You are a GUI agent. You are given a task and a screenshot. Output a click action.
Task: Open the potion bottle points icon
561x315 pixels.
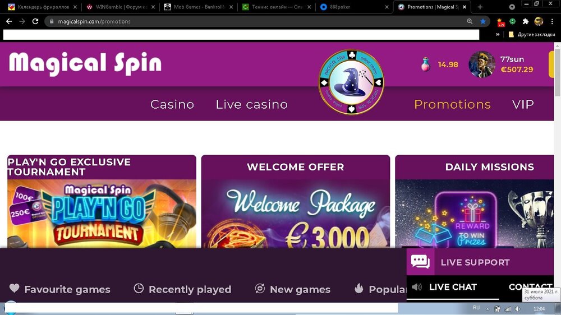[425, 64]
